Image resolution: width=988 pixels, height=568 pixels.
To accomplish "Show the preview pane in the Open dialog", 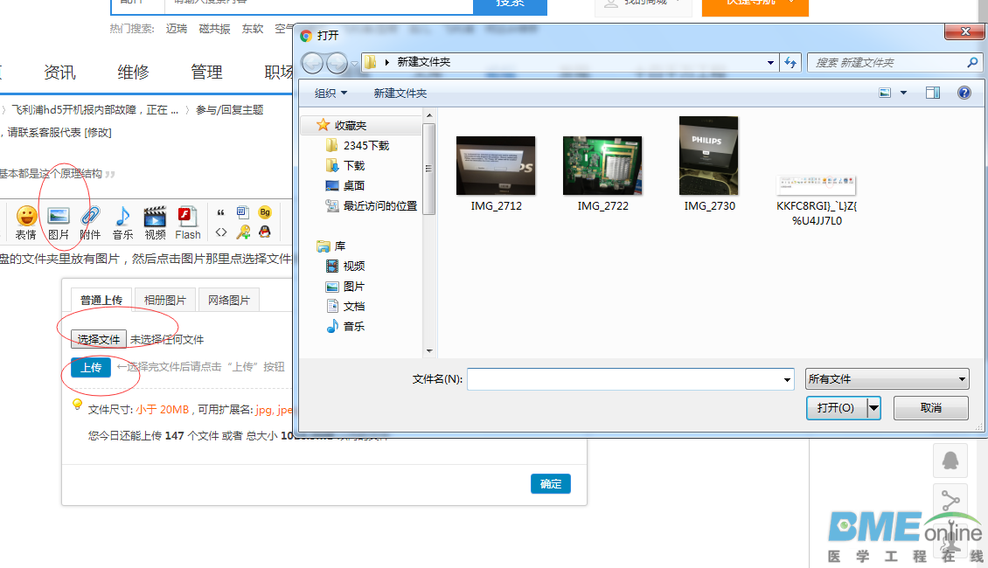I will click(x=932, y=92).
